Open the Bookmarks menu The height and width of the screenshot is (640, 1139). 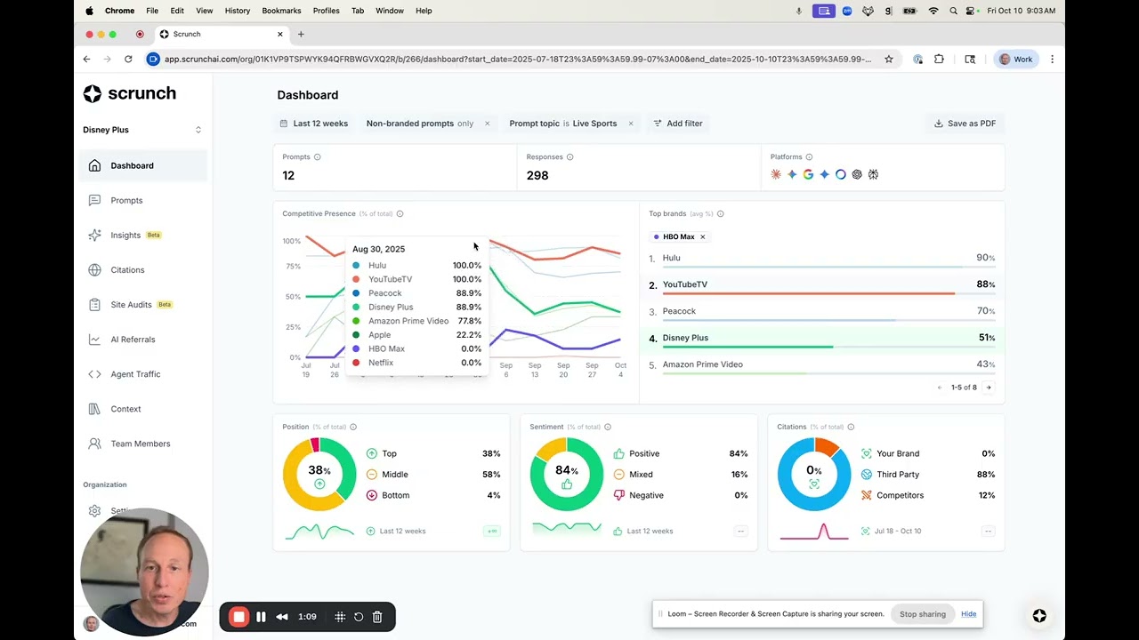281,11
